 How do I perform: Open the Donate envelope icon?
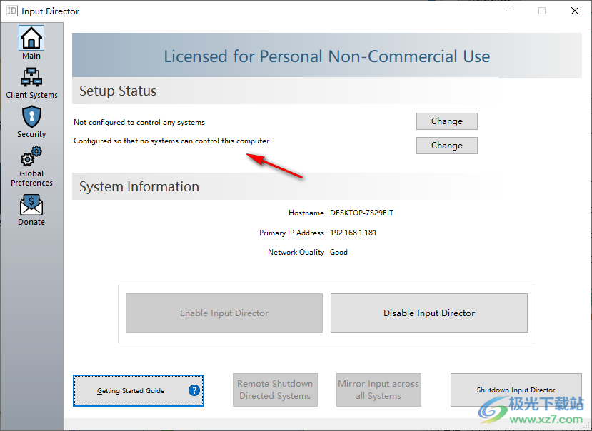point(31,205)
